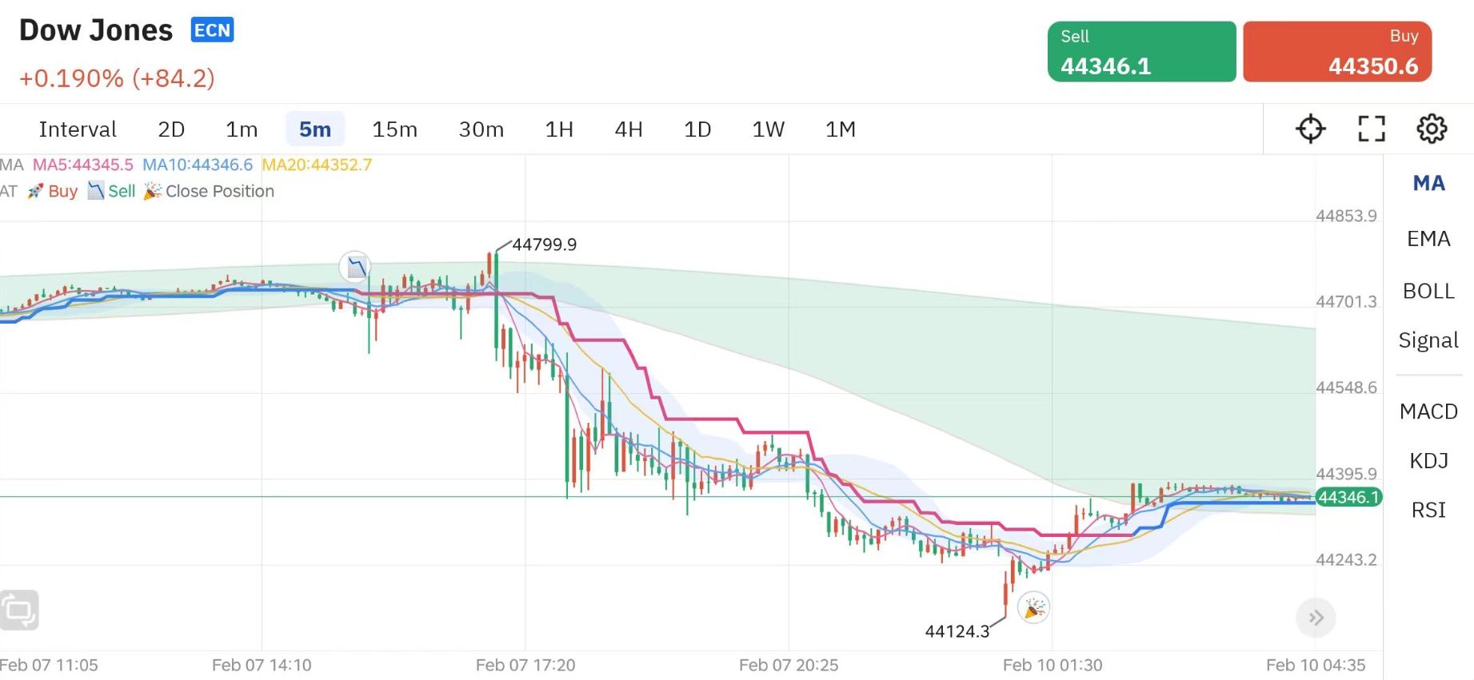Enter fullscreen mode with the expand icon
Viewport: 1474px width, 680px height.
coord(1371,129)
